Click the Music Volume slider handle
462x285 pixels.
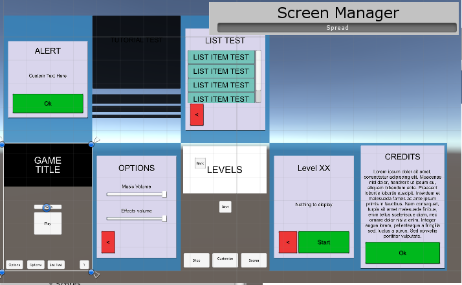(x=164, y=194)
